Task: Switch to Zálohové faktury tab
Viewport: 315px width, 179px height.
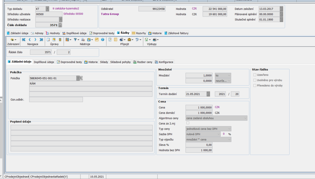Action: pyautogui.click(x=176, y=33)
